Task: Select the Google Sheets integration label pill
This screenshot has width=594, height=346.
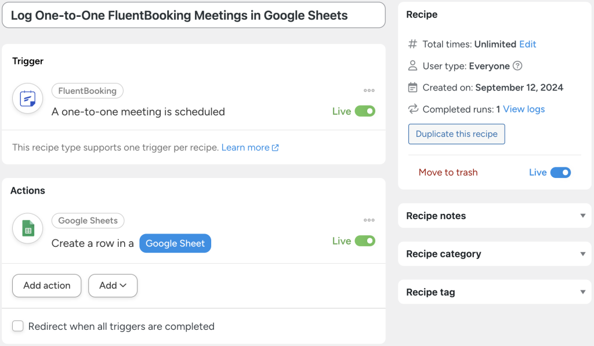Action: click(x=88, y=220)
